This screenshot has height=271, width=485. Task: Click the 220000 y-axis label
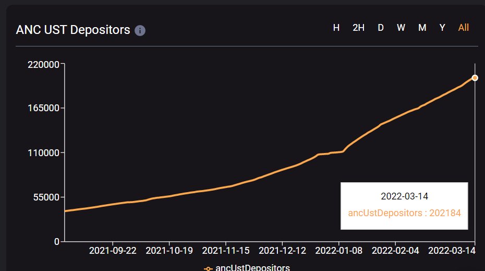[44, 64]
